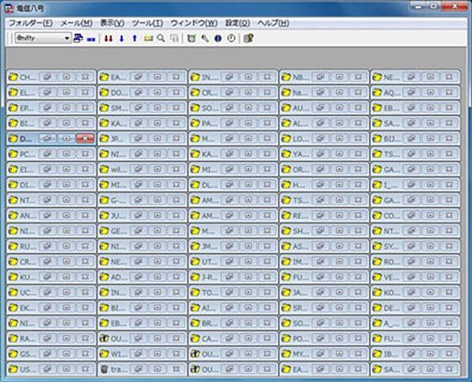The image size is (472, 382).
Task: Click the yellow address card icon
Action: 148,39
